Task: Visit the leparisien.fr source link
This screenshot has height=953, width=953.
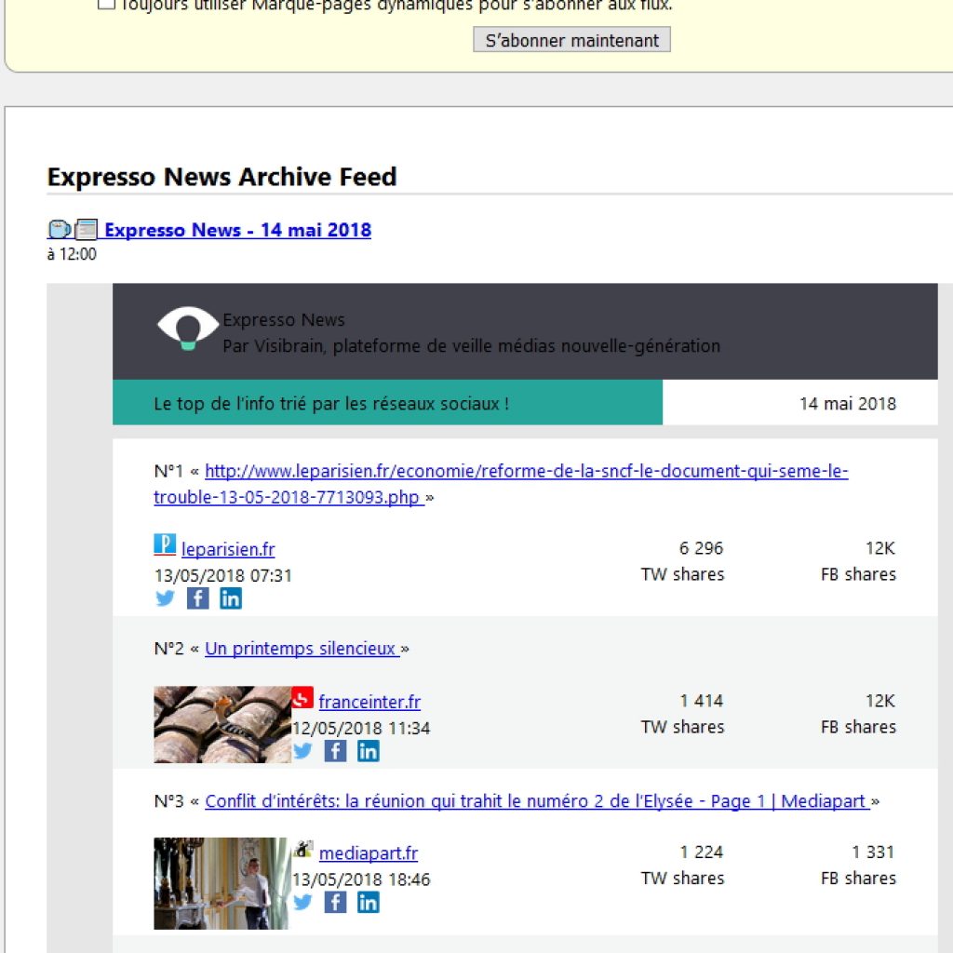Action: (228, 549)
